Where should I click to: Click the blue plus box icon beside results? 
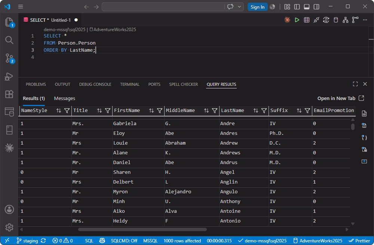click(364, 161)
